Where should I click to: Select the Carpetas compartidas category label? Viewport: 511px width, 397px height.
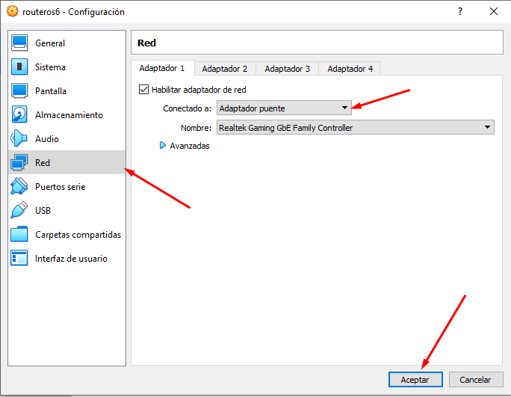tap(78, 234)
